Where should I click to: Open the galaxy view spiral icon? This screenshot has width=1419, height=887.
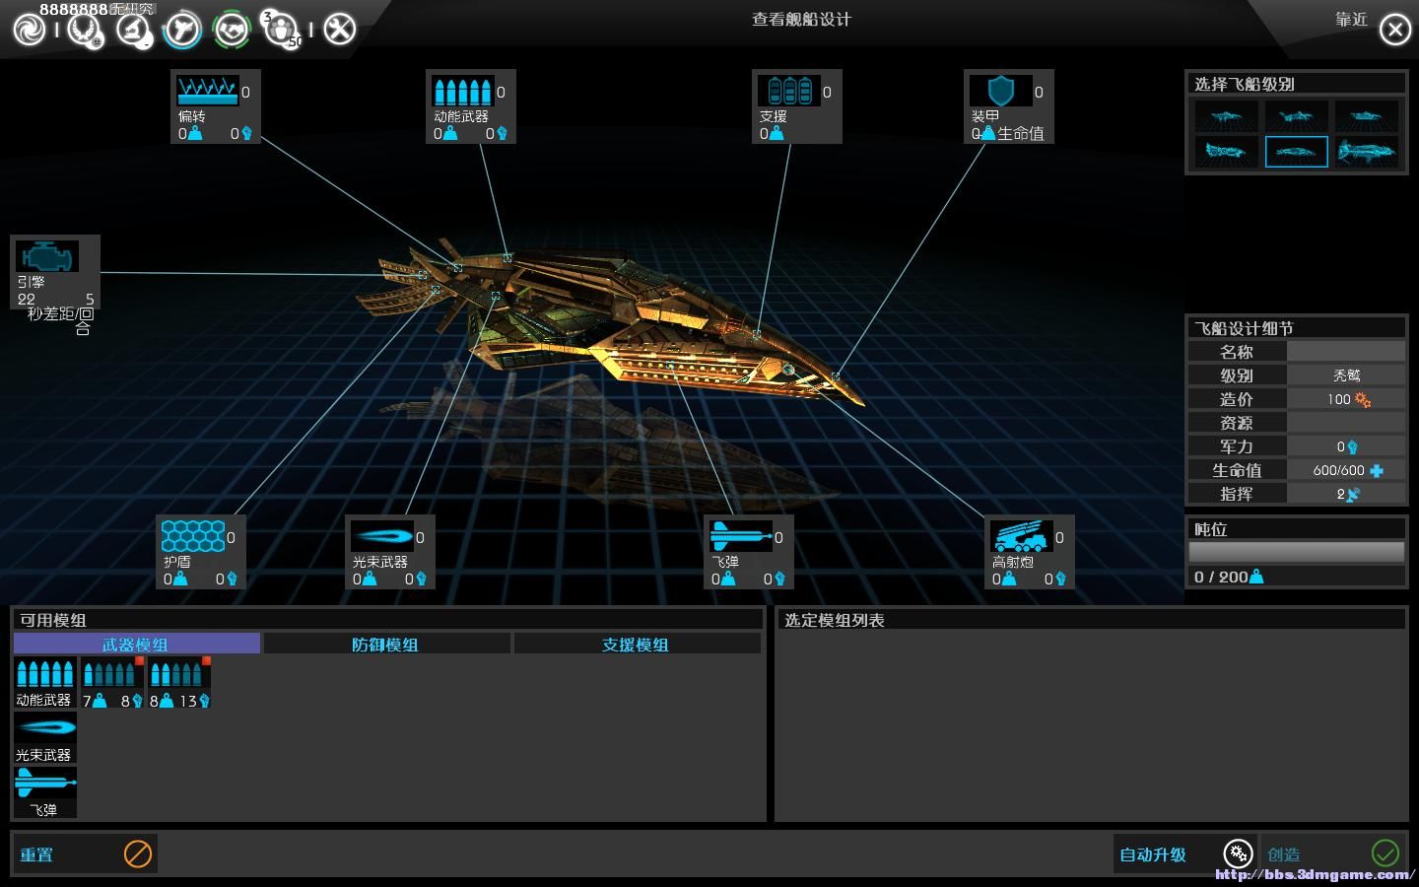click(30, 30)
